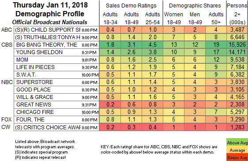Click WILL & GRACE 4,165 viewers cell
The height and width of the screenshot is (161, 248).
click(237, 97)
